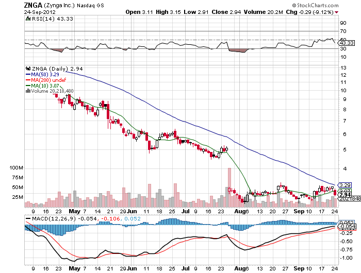361x273 pixels.
Task: Click the black MACD line legend marker
Action: pyautogui.click(x=28, y=218)
